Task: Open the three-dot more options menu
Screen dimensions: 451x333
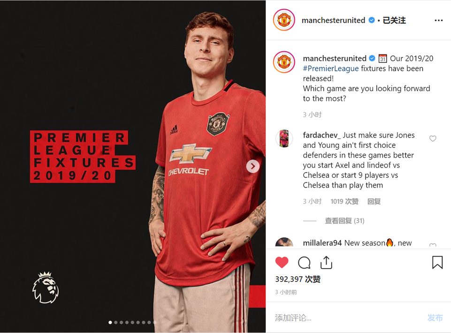Action: click(x=438, y=21)
